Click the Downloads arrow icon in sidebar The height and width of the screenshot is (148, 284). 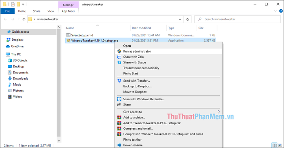point(10,78)
